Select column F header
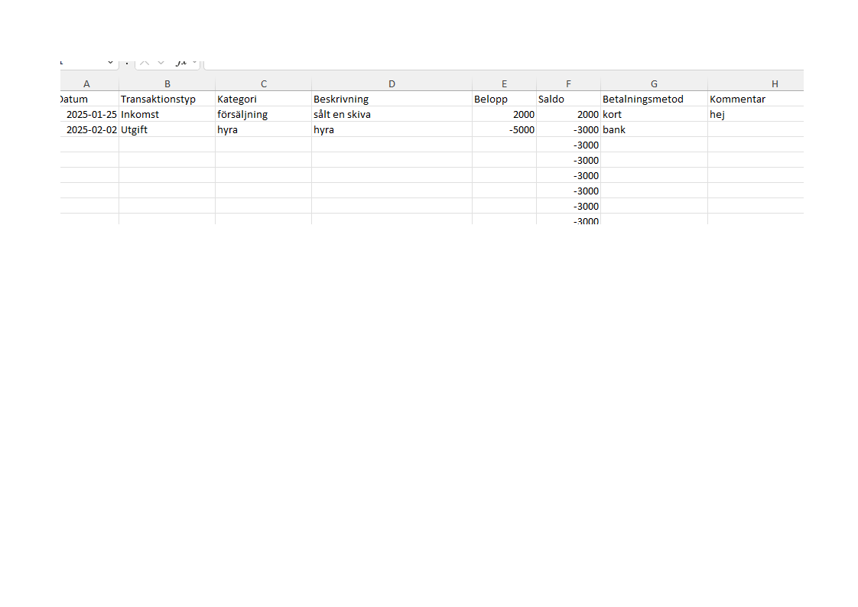 pyautogui.click(x=568, y=84)
